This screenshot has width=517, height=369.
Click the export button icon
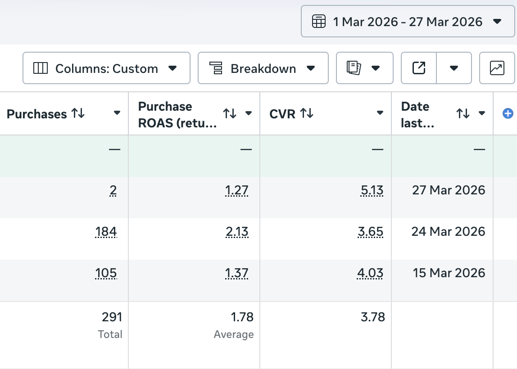tap(419, 68)
